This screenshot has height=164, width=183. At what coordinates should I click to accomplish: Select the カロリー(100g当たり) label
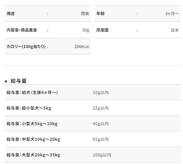tap(26, 47)
